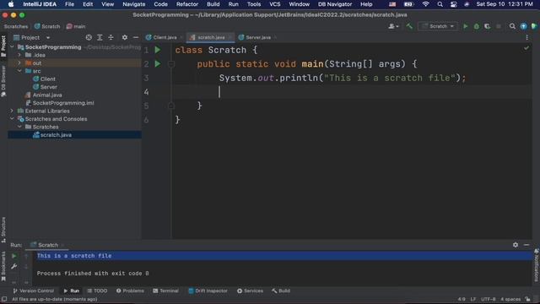Click Expand All icon in Project panel
This screenshot has width=540, height=304.
click(x=100, y=37)
